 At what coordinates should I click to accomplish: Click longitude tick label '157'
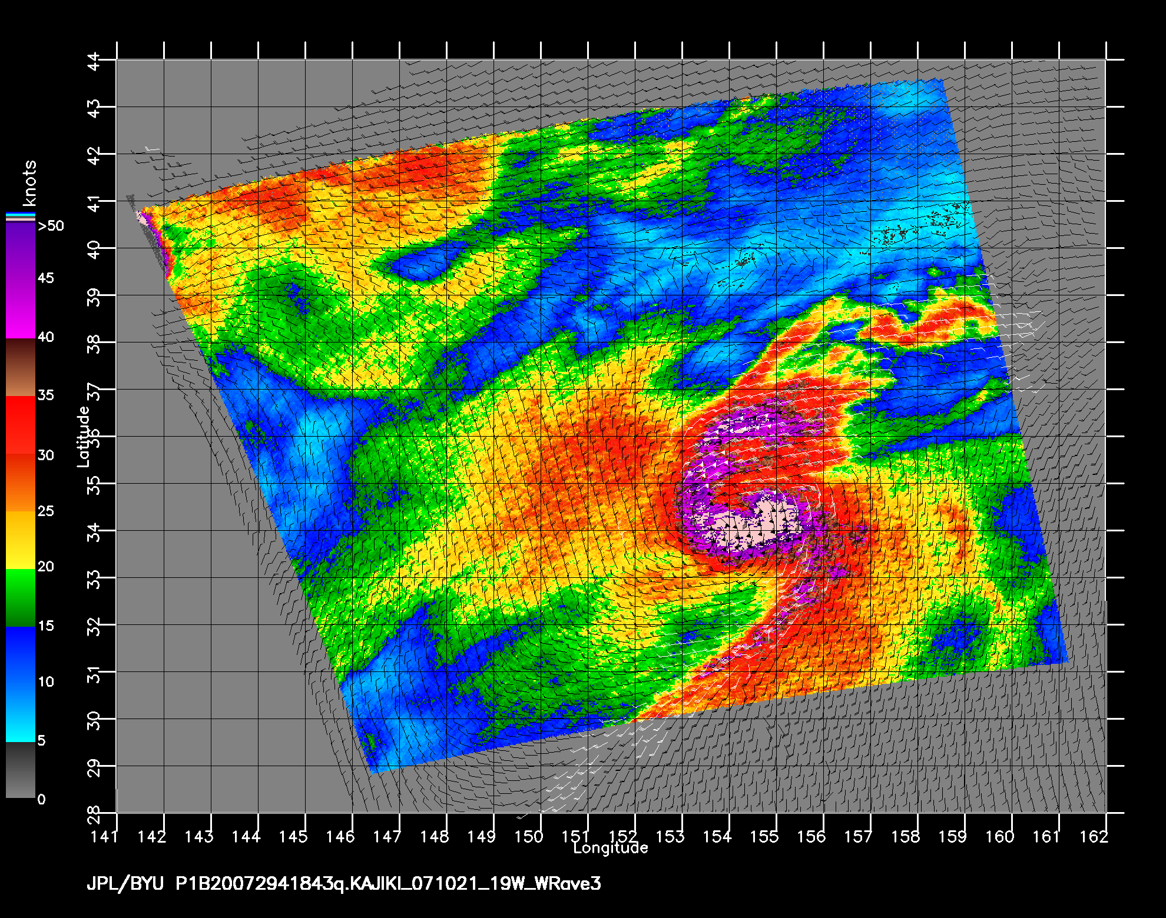click(858, 836)
